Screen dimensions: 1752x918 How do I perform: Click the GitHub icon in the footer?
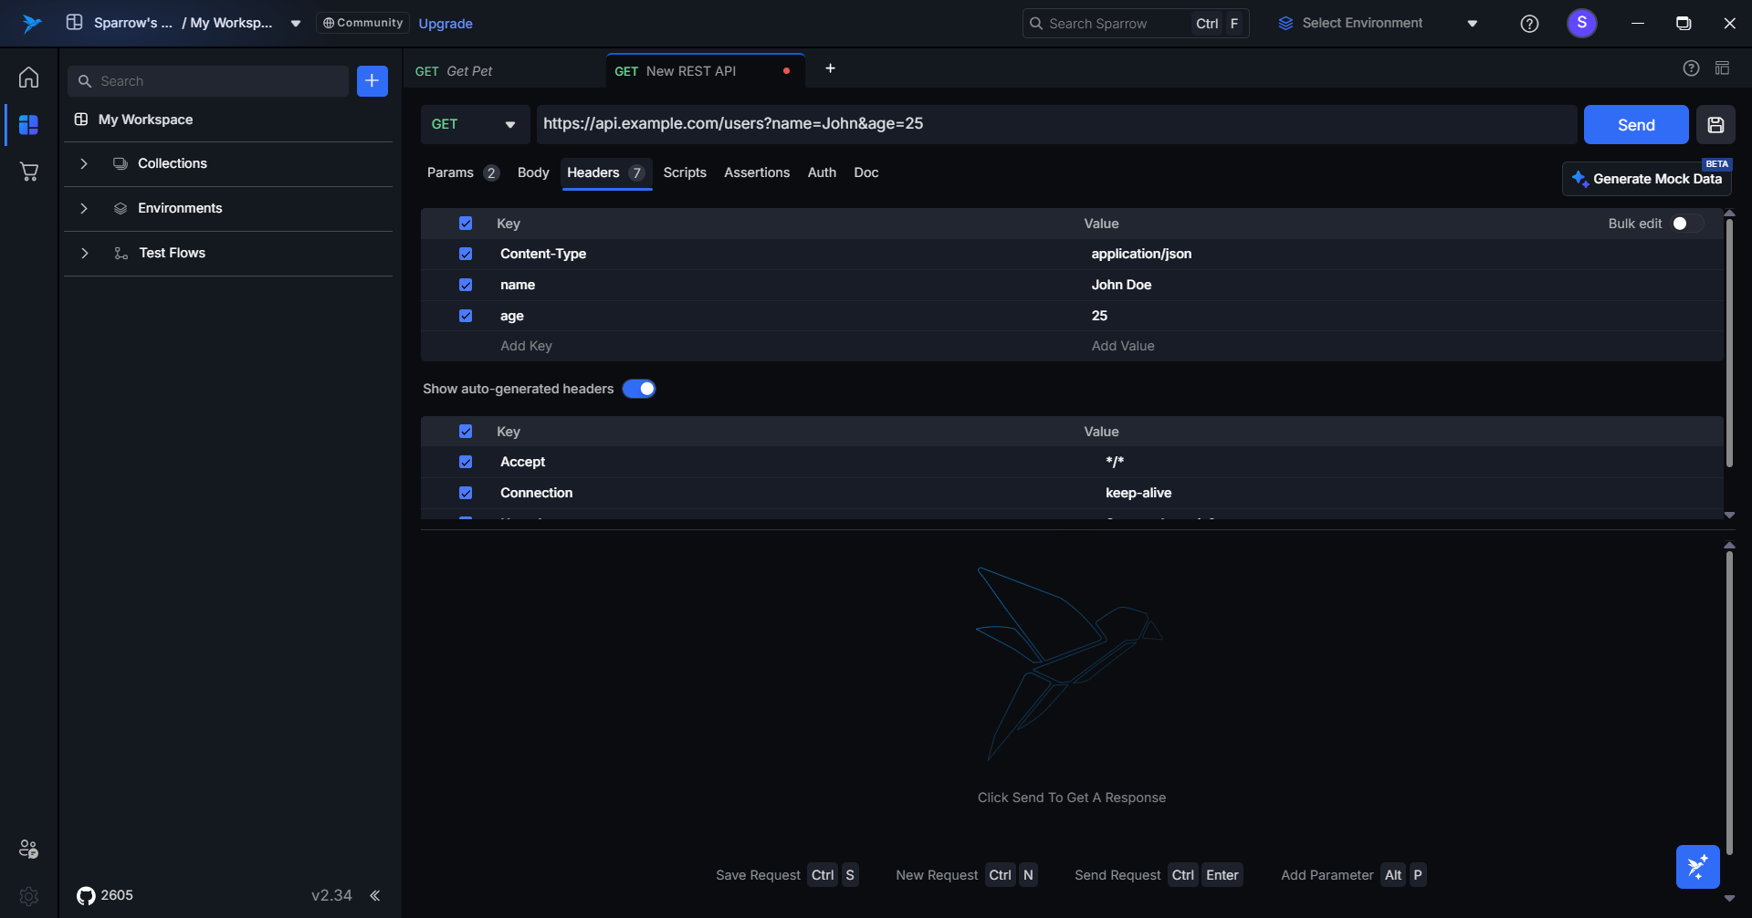86,895
